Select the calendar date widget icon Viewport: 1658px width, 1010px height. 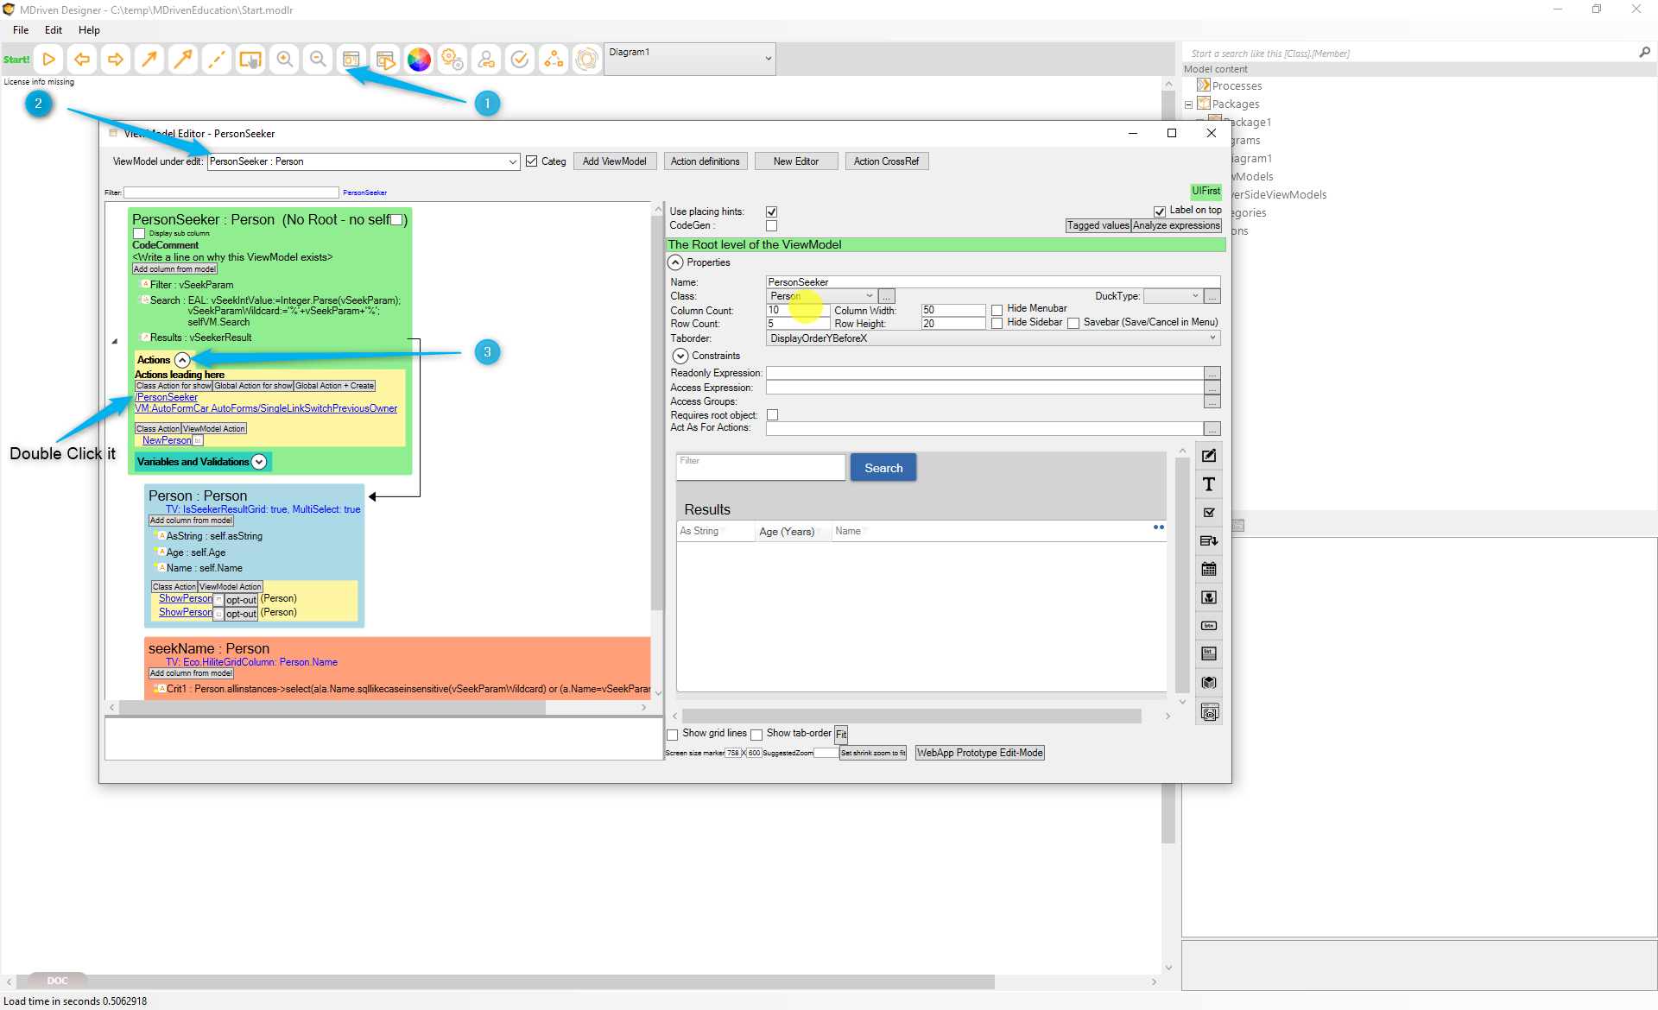pos(1209,569)
